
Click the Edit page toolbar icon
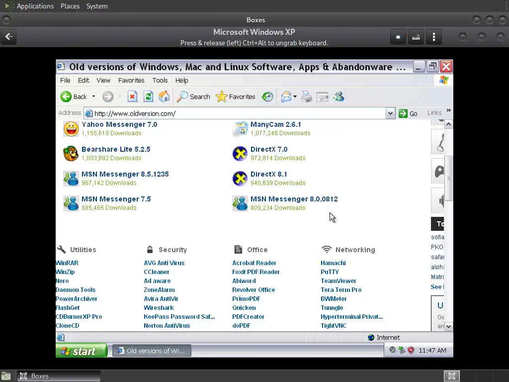(322, 97)
